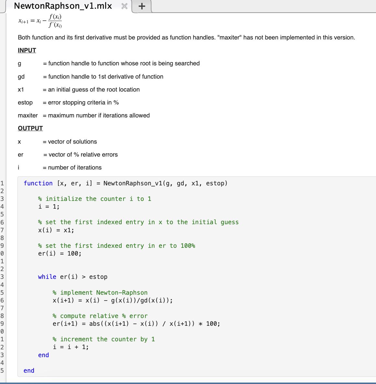Open a new document with the plus tab

pyautogui.click(x=142, y=6)
